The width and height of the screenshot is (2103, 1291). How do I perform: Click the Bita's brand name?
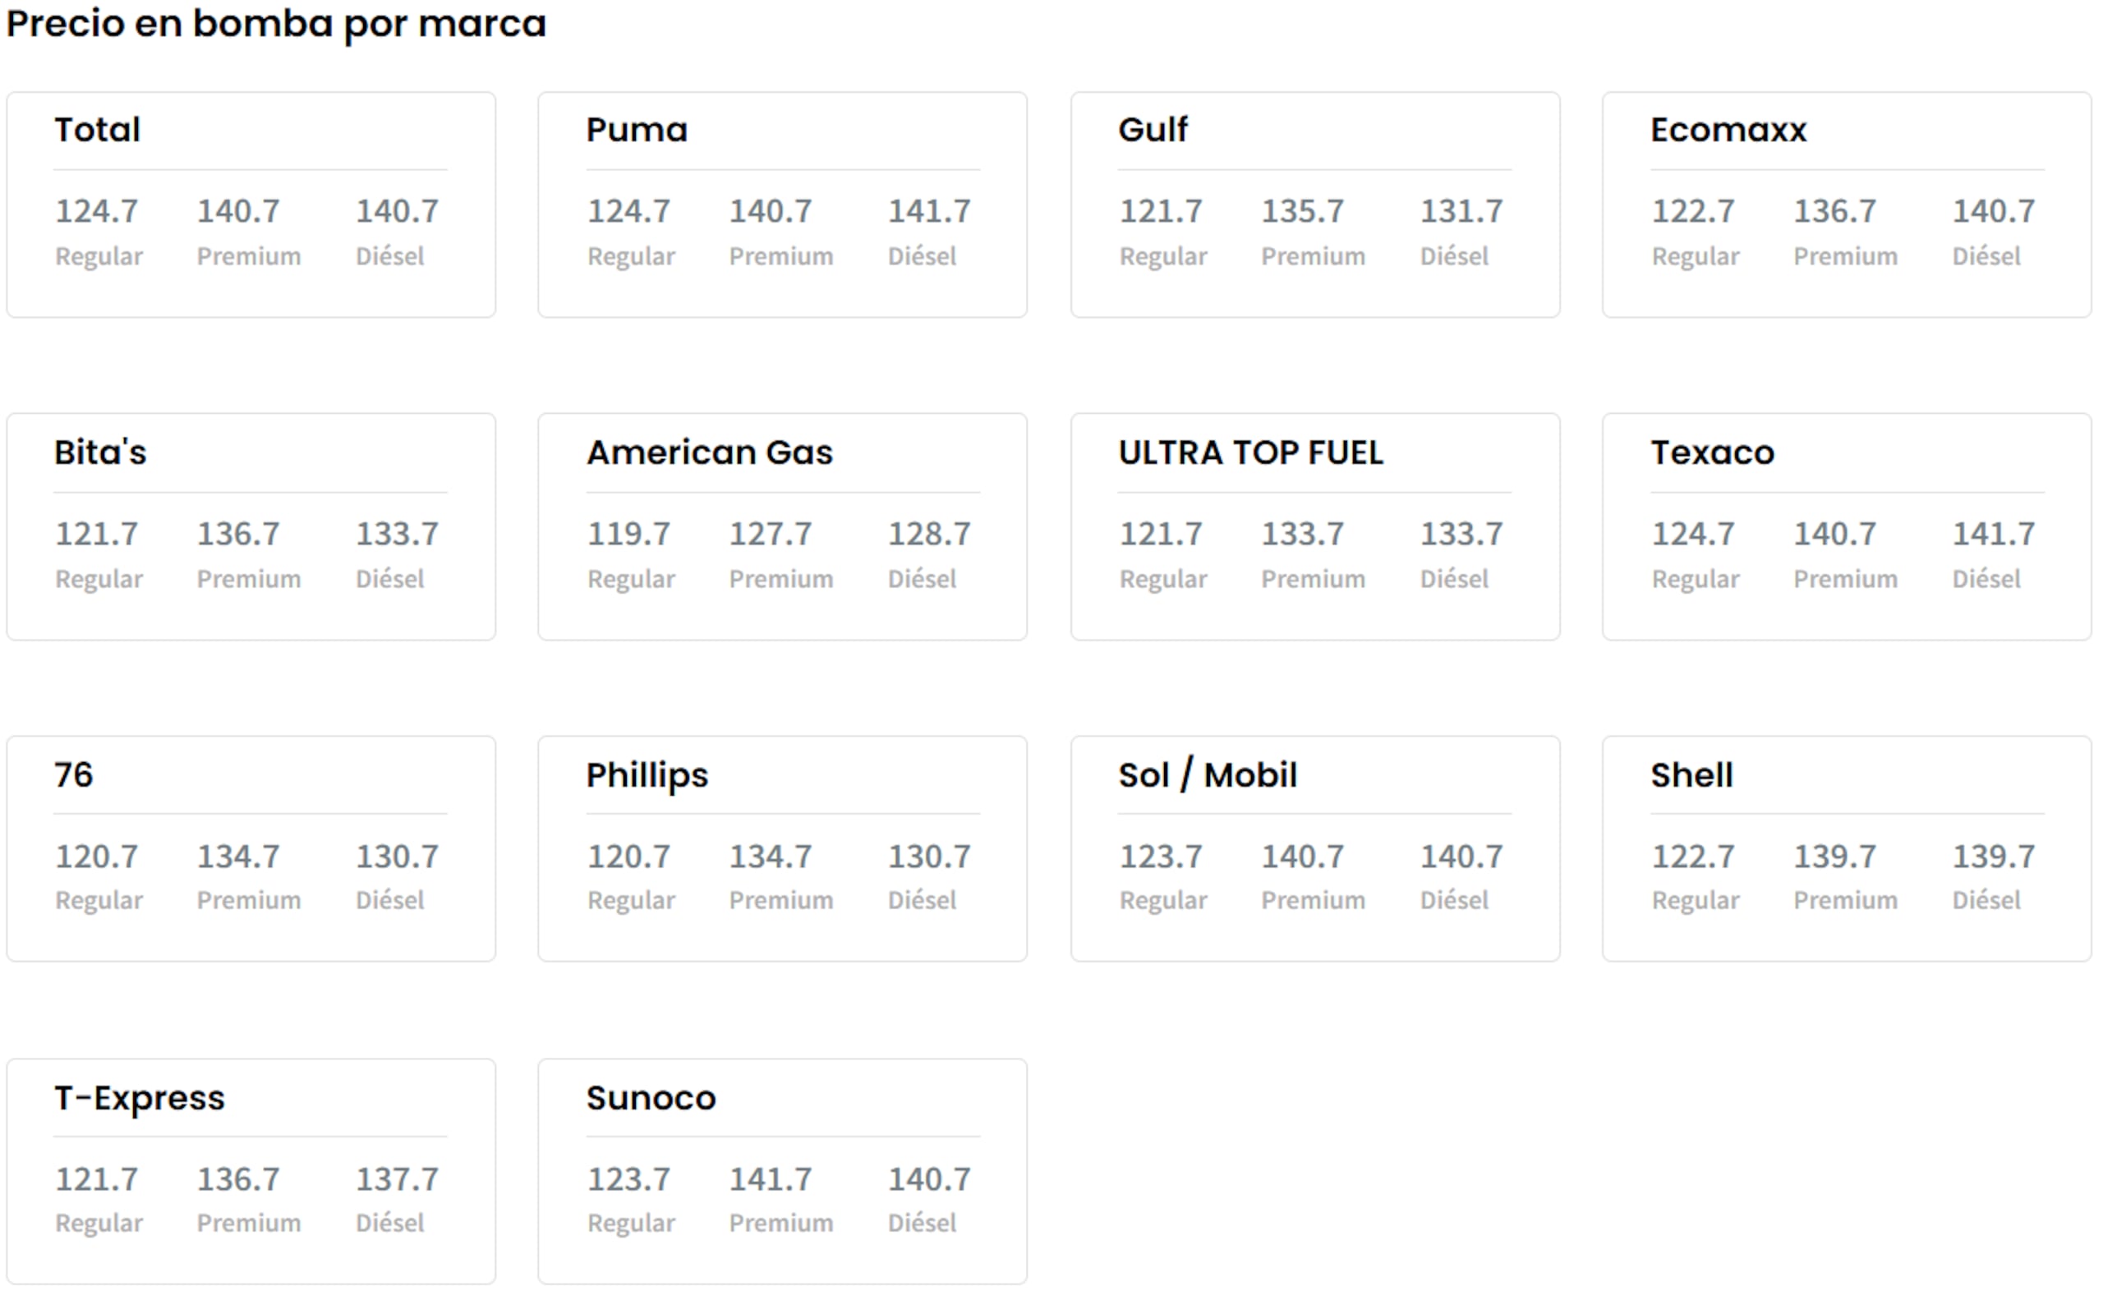pos(101,453)
